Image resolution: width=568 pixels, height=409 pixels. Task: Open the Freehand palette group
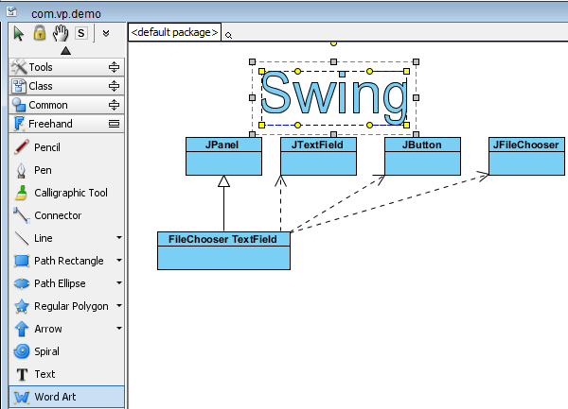click(66, 124)
